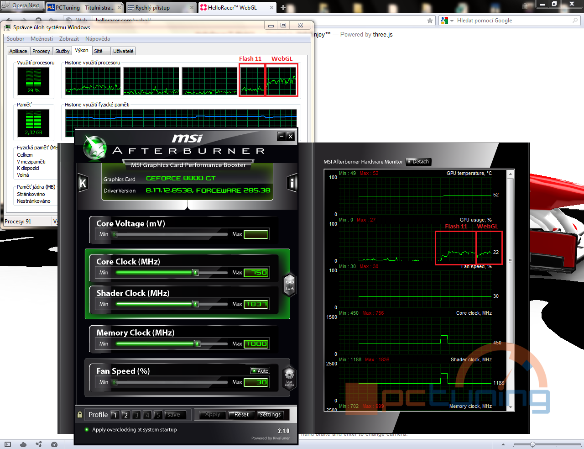The image size is (584, 449).
Task: Click the Opera Turbo gauge icon
Action: [x=54, y=444]
